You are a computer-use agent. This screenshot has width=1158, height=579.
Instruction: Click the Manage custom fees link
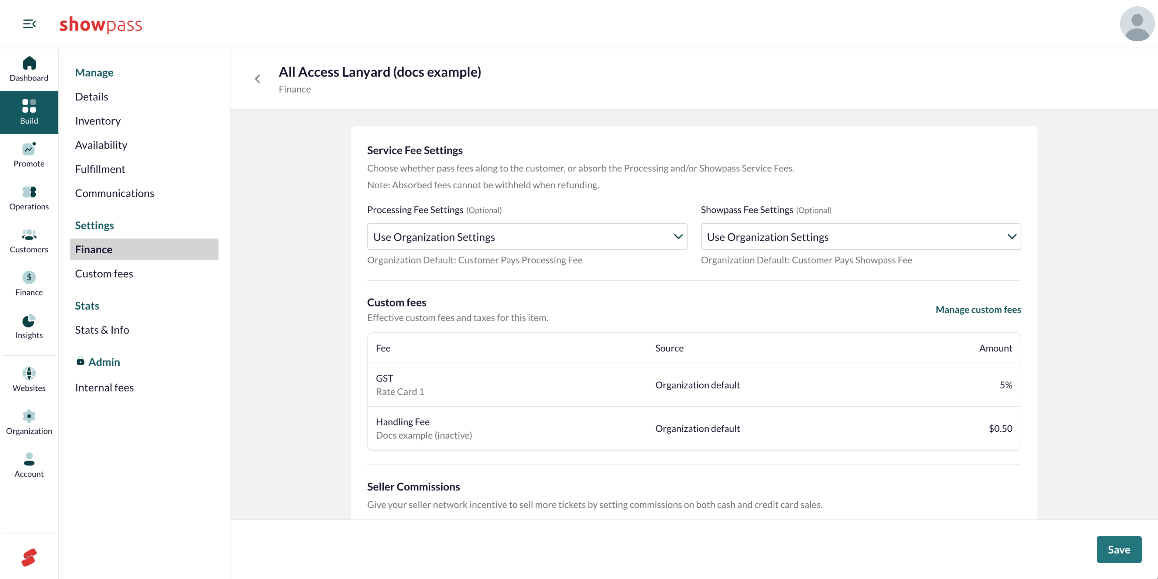point(978,309)
